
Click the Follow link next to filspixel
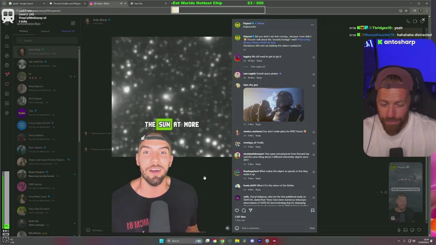(261, 23)
